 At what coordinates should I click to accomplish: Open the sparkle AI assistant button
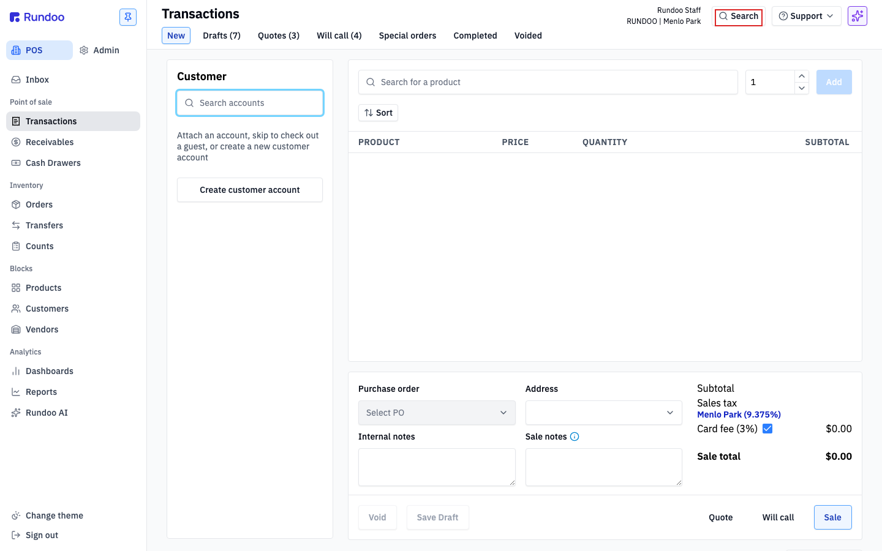[x=858, y=16]
